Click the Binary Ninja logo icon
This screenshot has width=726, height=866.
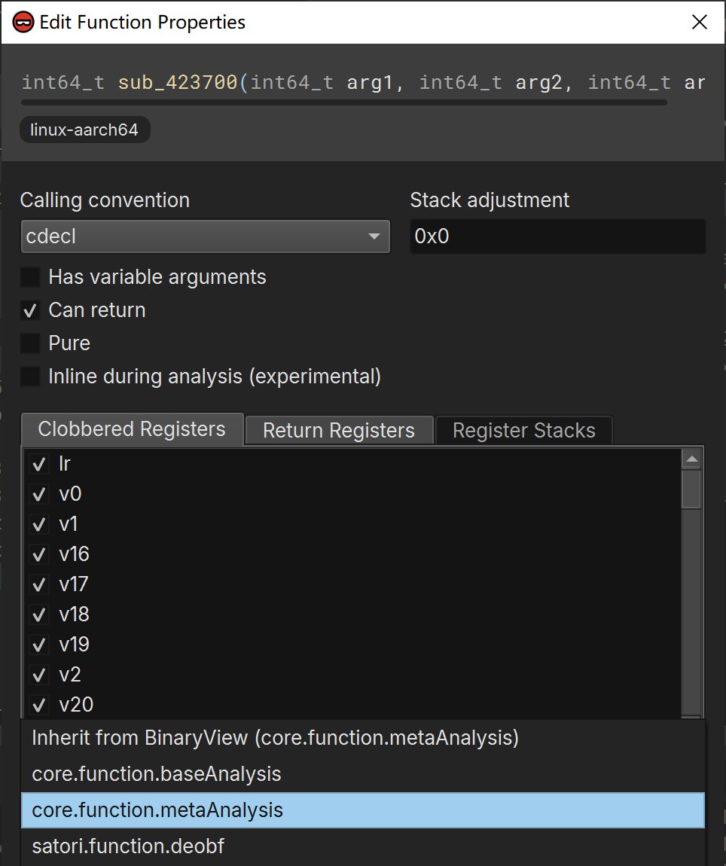pyautogui.click(x=23, y=23)
